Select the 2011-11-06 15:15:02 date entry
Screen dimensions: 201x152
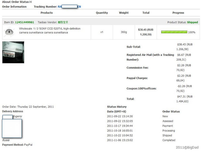point(120,140)
